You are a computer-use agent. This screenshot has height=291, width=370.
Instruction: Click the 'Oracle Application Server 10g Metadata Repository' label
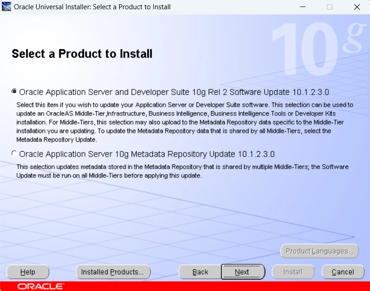[147, 154]
